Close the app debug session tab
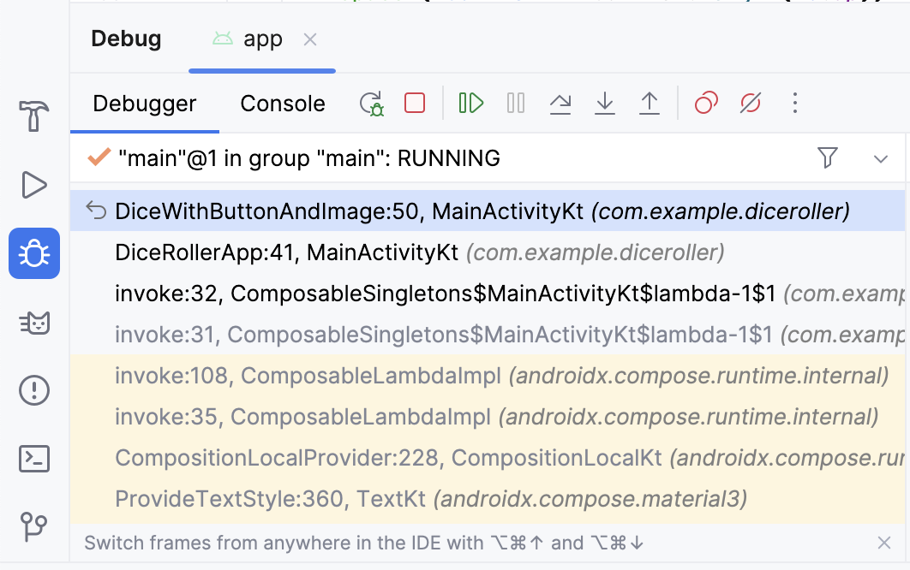The height and width of the screenshot is (570, 910). point(310,39)
